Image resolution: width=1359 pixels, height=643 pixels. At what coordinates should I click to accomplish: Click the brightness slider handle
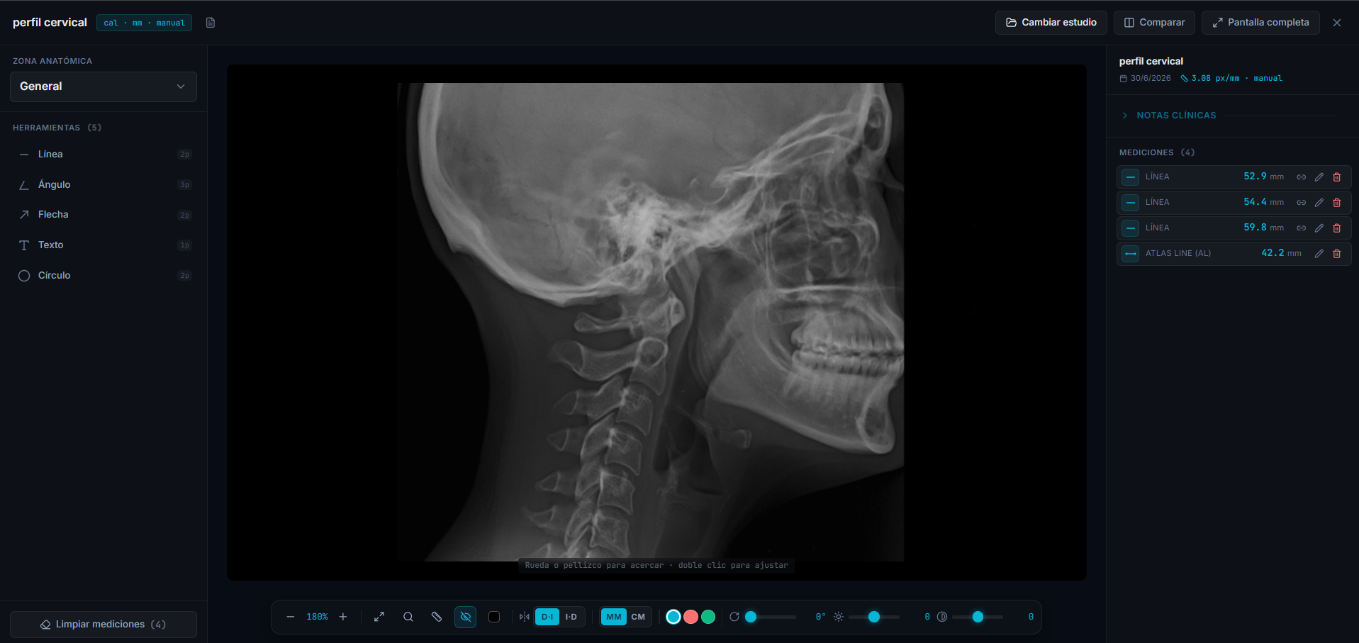click(x=874, y=617)
